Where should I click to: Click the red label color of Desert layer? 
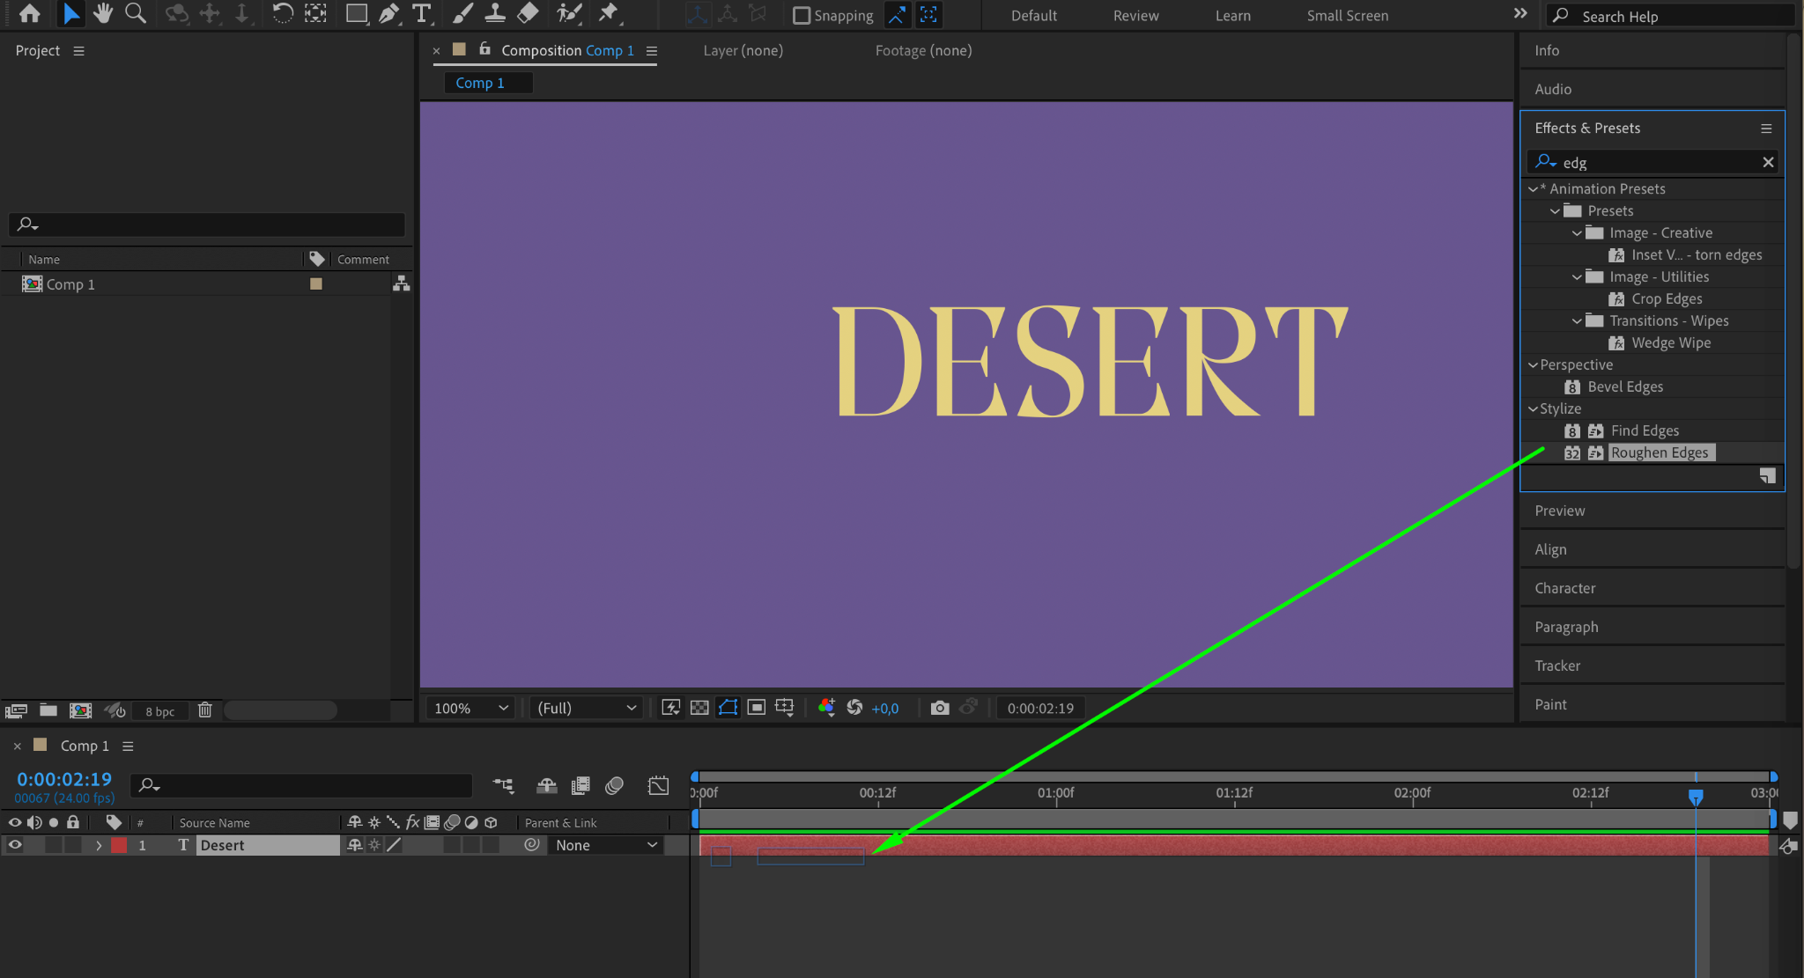(x=119, y=845)
